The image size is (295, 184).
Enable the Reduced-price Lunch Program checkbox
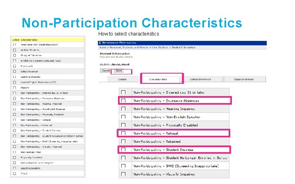tap(15, 163)
